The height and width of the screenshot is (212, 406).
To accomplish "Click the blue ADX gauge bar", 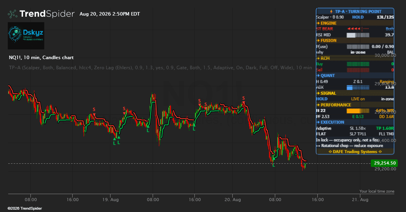I will tap(358, 88).
